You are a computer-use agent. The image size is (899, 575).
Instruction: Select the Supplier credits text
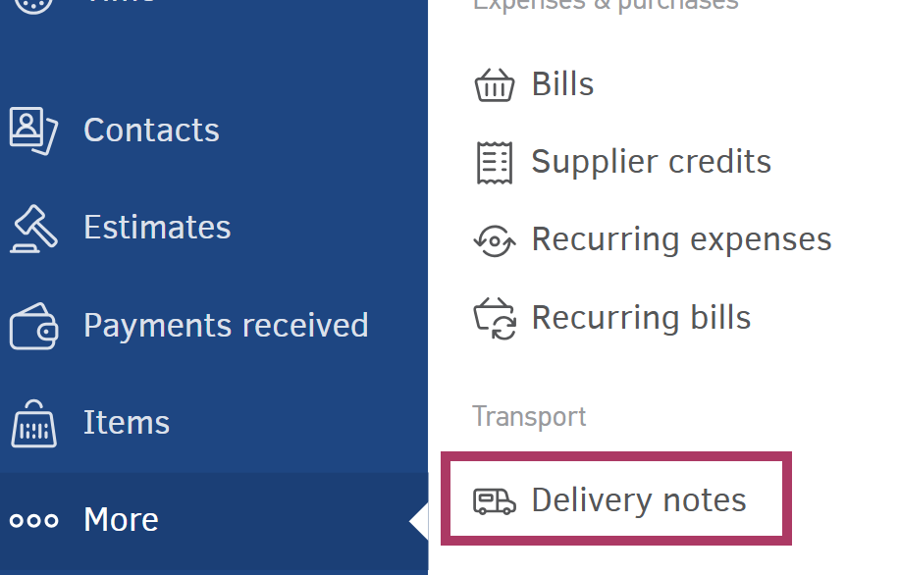(x=651, y=162)
